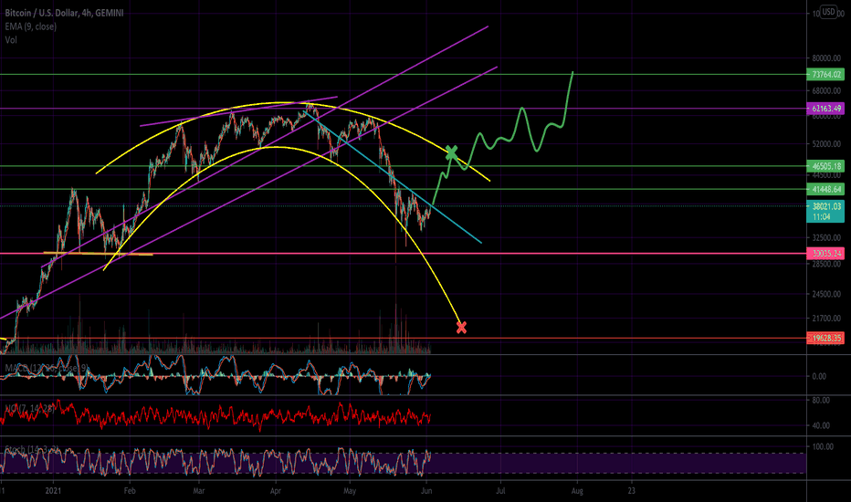
Task: Open the USD currency selector
Action: tap(828, 11)
